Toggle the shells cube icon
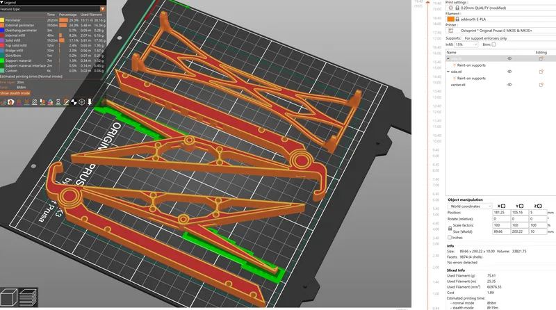This screenshot has height=310, width=556. 81,102
